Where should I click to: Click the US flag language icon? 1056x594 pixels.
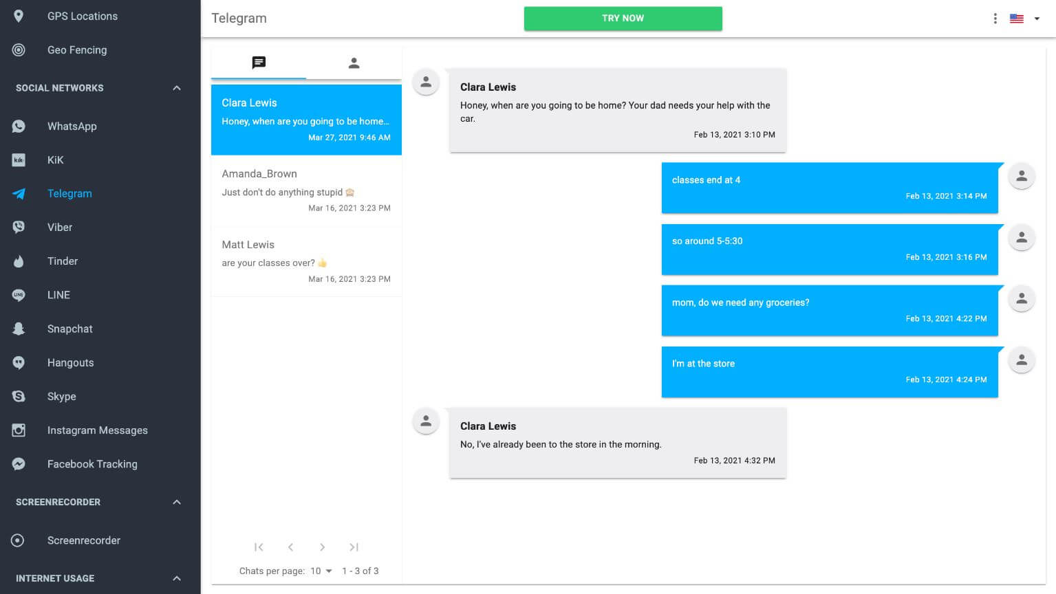(x=1017, y=19)
